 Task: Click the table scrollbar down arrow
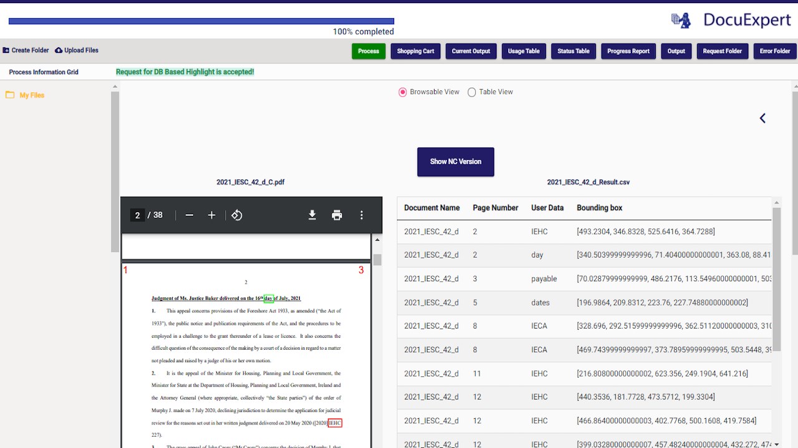coord(776,444)
